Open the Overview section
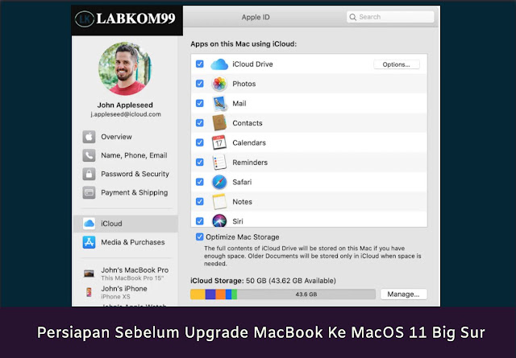 (x=125, y=137)
